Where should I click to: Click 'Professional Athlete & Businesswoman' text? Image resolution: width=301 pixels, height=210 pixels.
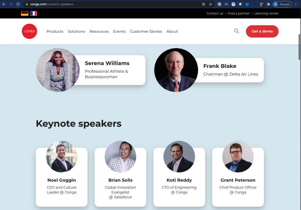click(x=106, y=74)
